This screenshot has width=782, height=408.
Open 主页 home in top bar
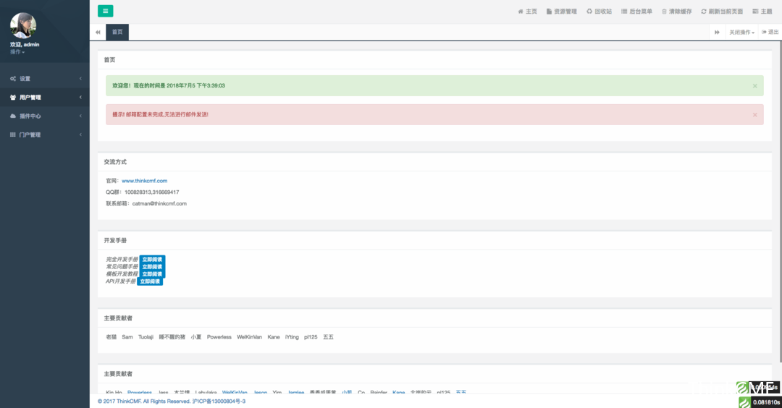coord(528,12)
